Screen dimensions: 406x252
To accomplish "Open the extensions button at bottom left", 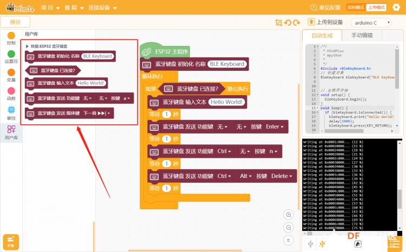I will pyautogui.click(x=11, y=242).
